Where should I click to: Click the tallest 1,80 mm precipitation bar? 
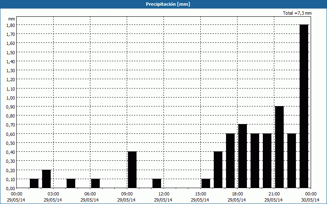pyautogui.click(x=304, y=106)
